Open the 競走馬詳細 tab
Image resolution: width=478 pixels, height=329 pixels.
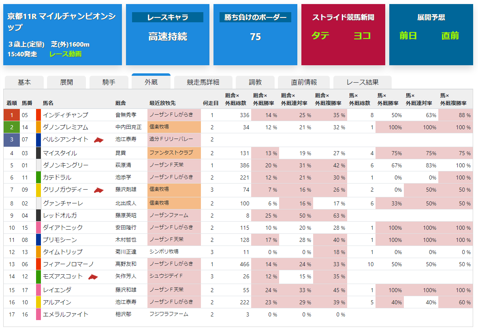pyautogui.click(x=203, y=82)
